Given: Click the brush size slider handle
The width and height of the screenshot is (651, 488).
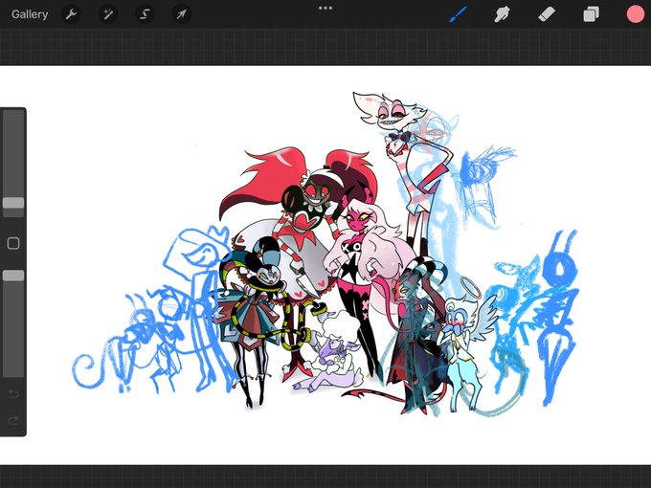Looking at the screenshot, I should (x=13, y=203).
